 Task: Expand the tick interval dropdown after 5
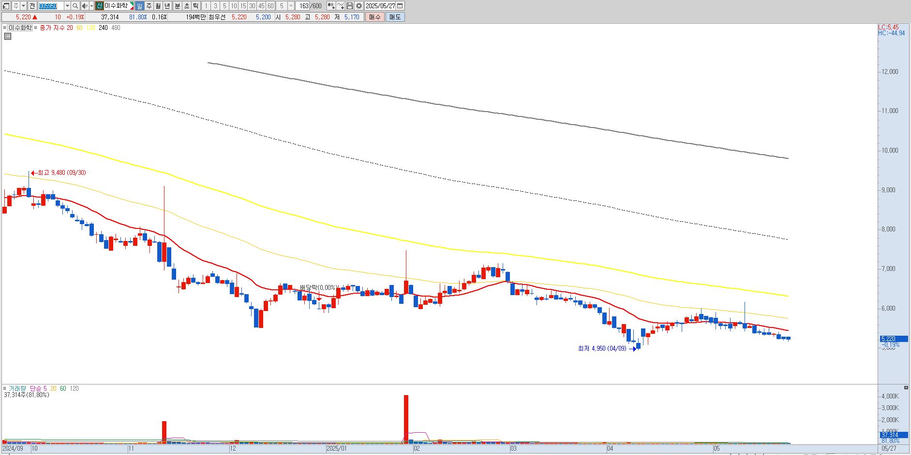(291, 6)
